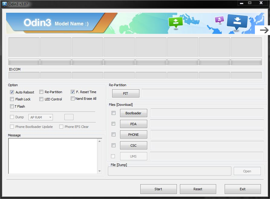Image resolution: width=270 pixels, height=199 pixels.
Task: Click the PIT button
Action: tap(126, 93)
